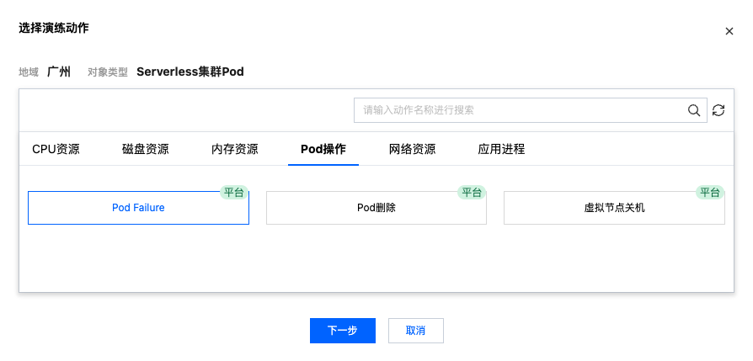Select the 内存资源 tab
This screenshot has height=361, width=753.
point(234,149)
